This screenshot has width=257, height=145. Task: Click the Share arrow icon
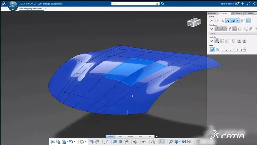tap(249, 4)
